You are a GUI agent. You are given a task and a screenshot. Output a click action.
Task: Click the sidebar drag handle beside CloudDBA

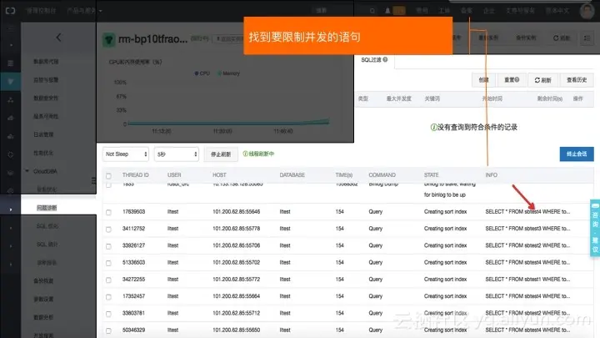[x=93, y=180]
